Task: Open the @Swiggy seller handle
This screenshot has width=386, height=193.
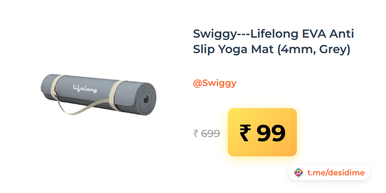Action: click(215, 83)
